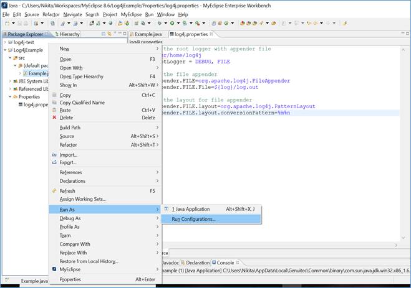The image size is (411, 288).
Task: Collapse the Properties folder node
Action: click(x=10, y=96)
